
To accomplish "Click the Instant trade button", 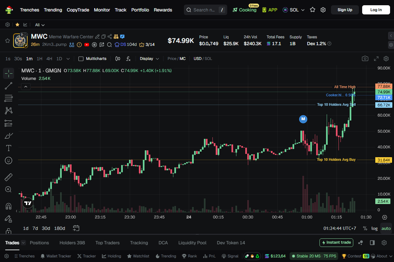I will (x=336, y=243).
